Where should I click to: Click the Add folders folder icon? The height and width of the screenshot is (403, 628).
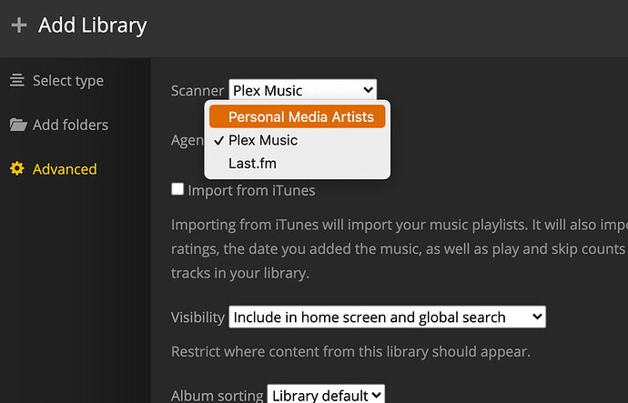pos(18,125)
